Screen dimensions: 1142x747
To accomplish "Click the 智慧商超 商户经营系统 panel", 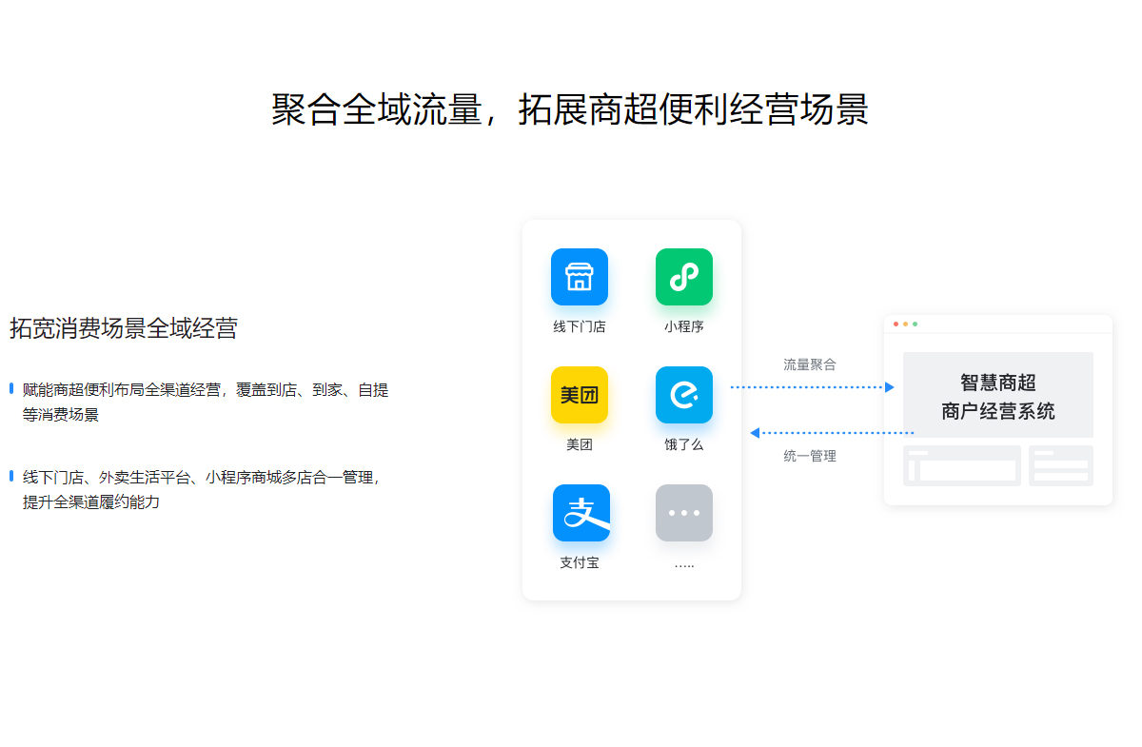I will 997,396.
